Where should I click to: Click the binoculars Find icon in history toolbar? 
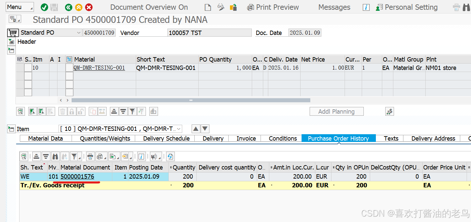[x=55, y=156]
